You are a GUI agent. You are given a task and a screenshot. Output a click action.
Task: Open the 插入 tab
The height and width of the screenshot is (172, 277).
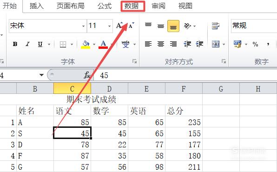pos(37,6)
